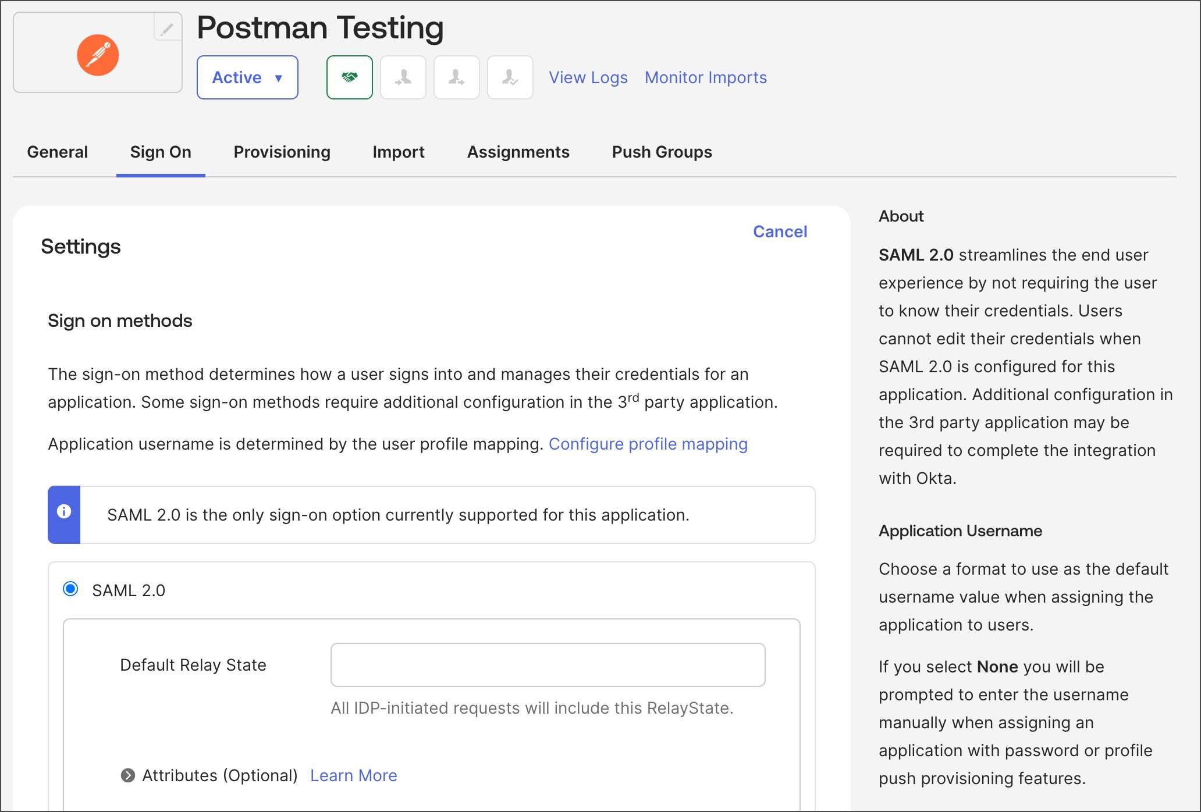Open the Learn More link
The height and width of the screenshot is (812, 1201).
pyautogui.click(x=354, y=775)
